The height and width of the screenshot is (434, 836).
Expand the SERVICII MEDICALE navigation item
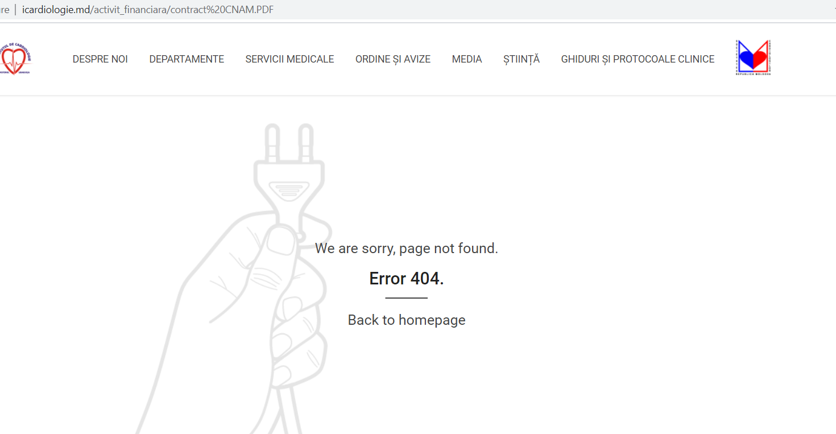289,59
